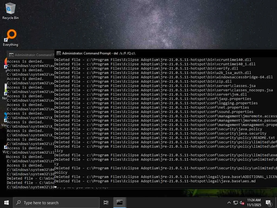The height and width of the screenshot is (208, 277).
Task: Click the line ending with sound.properties
Action: coord(154,112)
